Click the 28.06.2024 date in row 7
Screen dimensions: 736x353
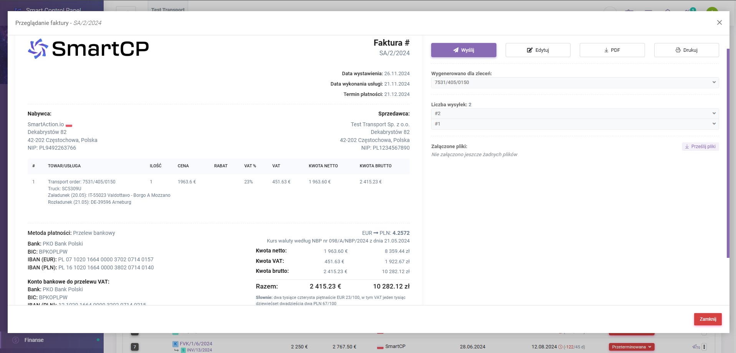pos(473,347)
